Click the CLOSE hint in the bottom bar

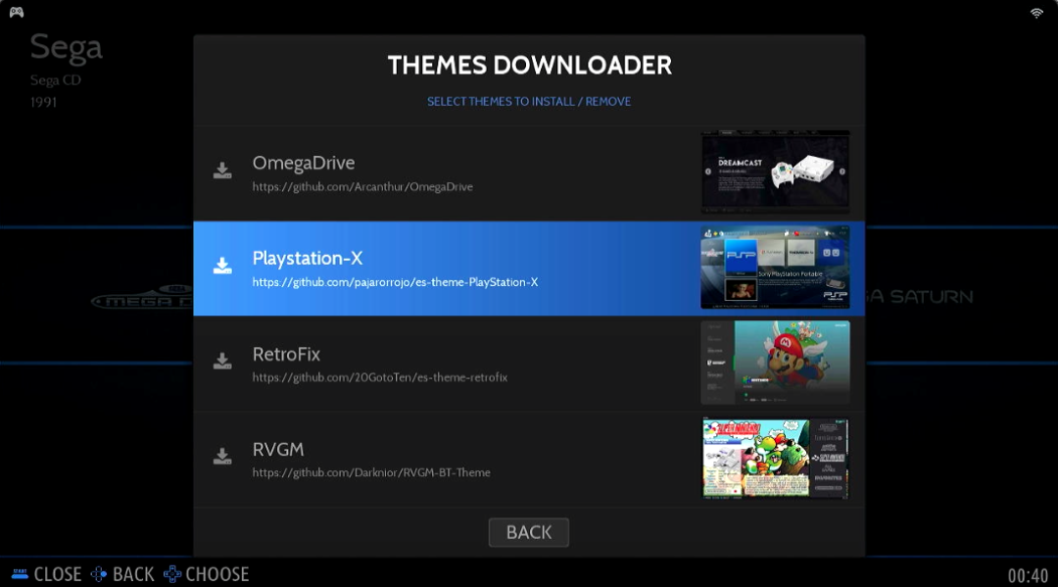pos(58,574)
